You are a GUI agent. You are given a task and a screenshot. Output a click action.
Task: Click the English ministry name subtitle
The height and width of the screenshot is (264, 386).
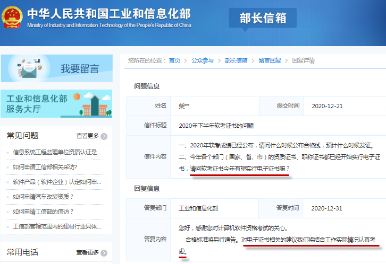click(109, 25)
